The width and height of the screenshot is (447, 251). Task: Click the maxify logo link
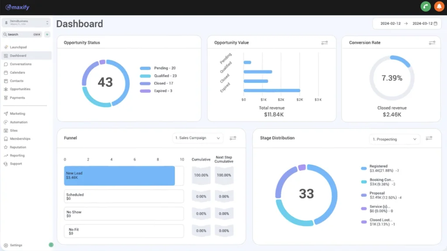17,7
